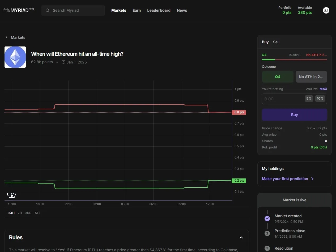
Task: Open the Leaderboard menu item
Action: pos(159,10)
